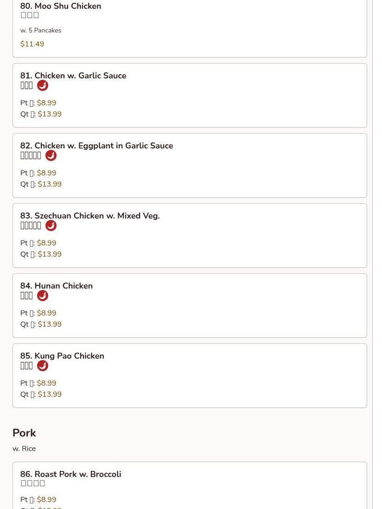Click Pt $8.99 for Roast Pork w. Broccoli
Image resolution: width=382 pixels, height=509 pixels.
tap(46, 500)
